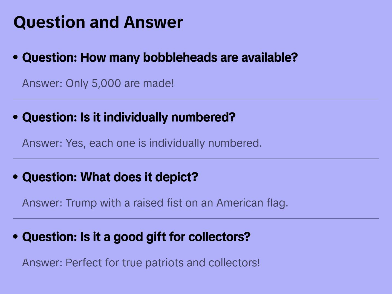Select the "Perfect for true patriots" answer

pyautogui.click(x=141, y=263)
